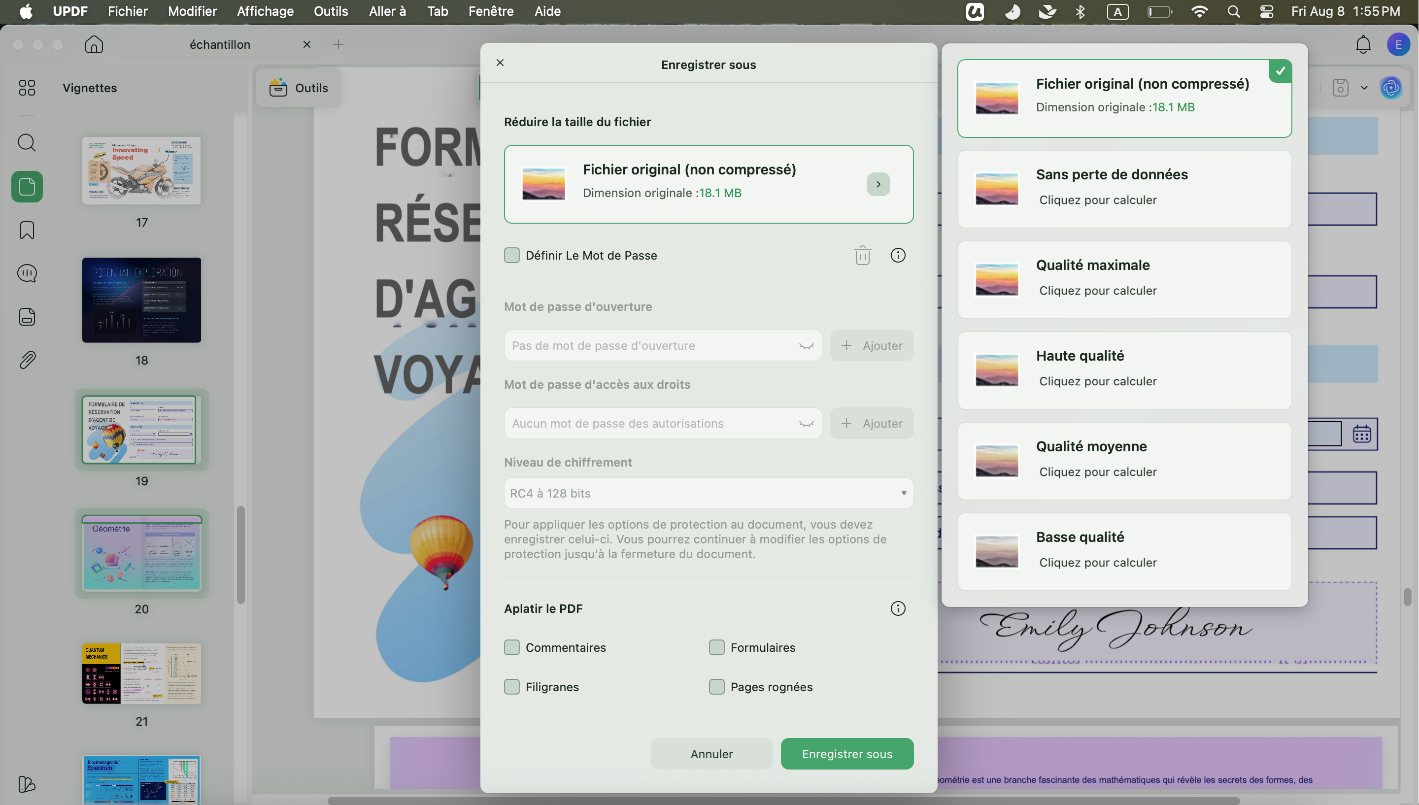The image size is (1419, 805).
Task: Select Qualité maximale compression
Action: click(1124, 280)
